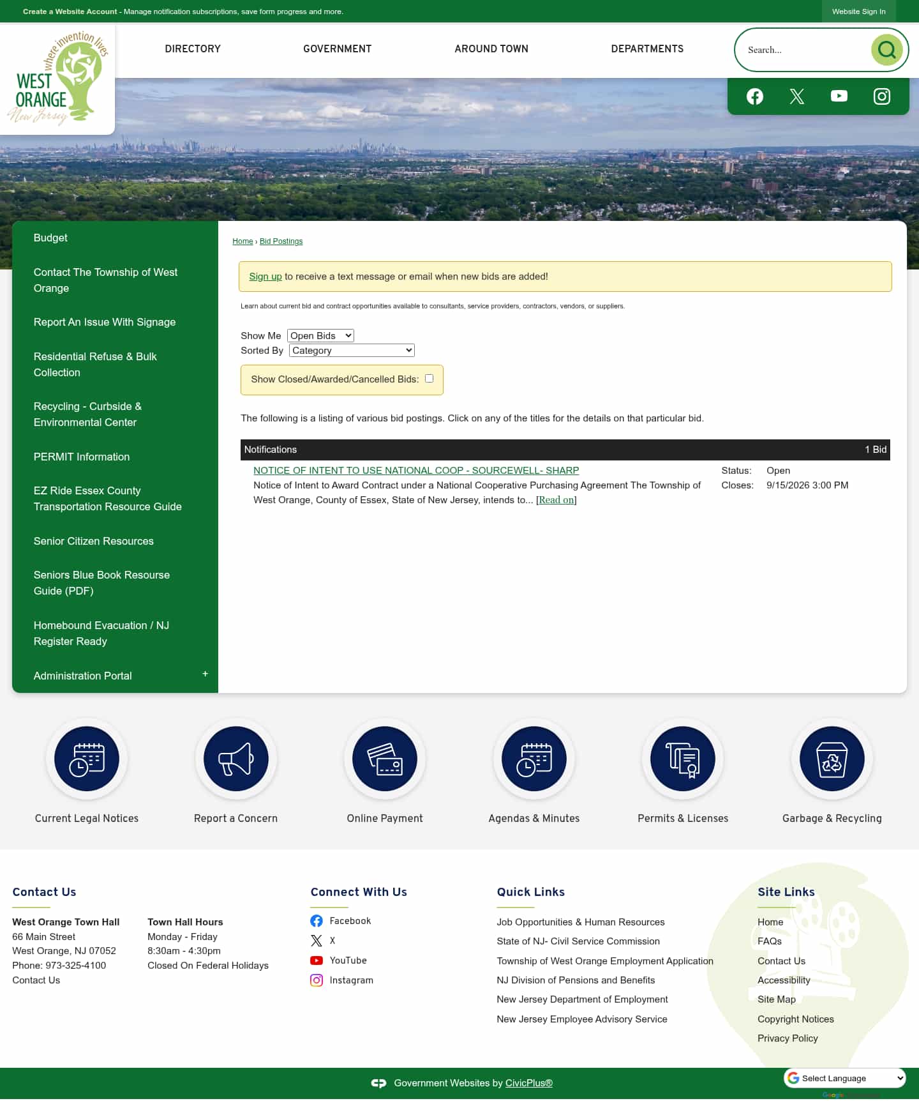
Task: Select Recycling - Curbside & Environmental Center
Action: pyautogui.click(x=87, y=414)
